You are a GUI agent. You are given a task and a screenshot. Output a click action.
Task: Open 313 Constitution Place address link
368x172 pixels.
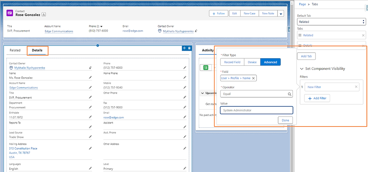click(23, 148)
